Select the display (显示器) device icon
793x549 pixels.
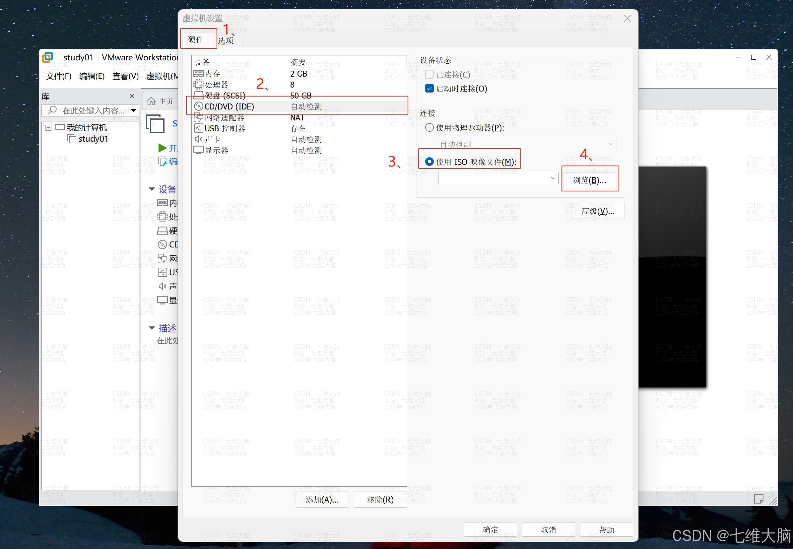[x=198, y=150]
